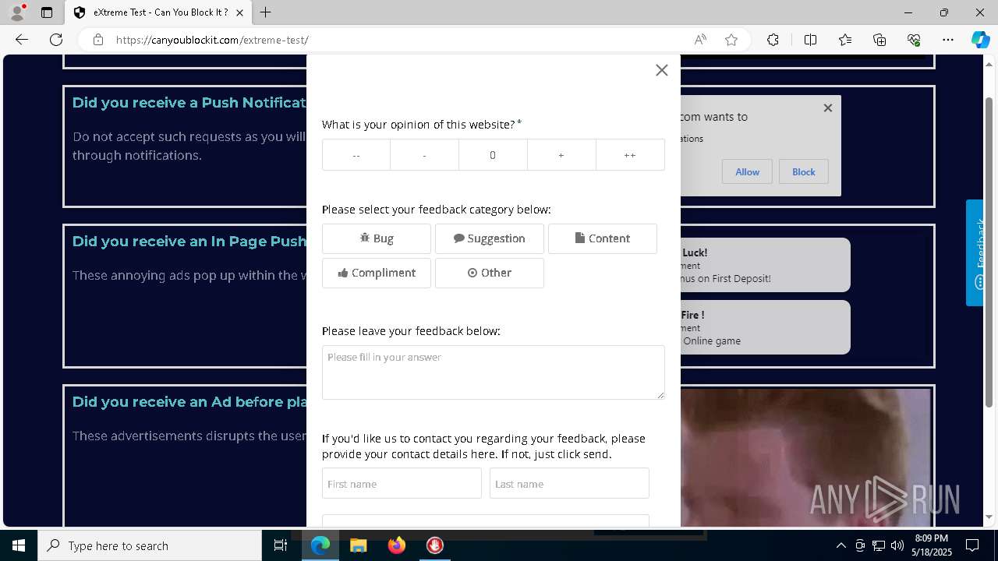Open the tab actions menu
The height and width of the screenshot is (561, 998).
point(47,12)
